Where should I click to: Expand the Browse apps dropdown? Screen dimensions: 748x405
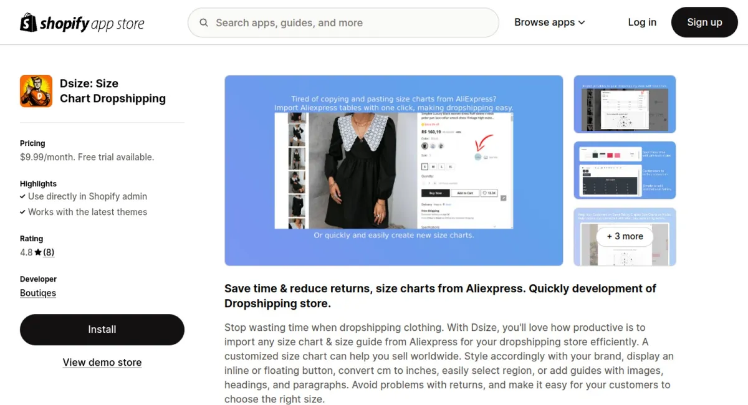(x=550, y=22)
